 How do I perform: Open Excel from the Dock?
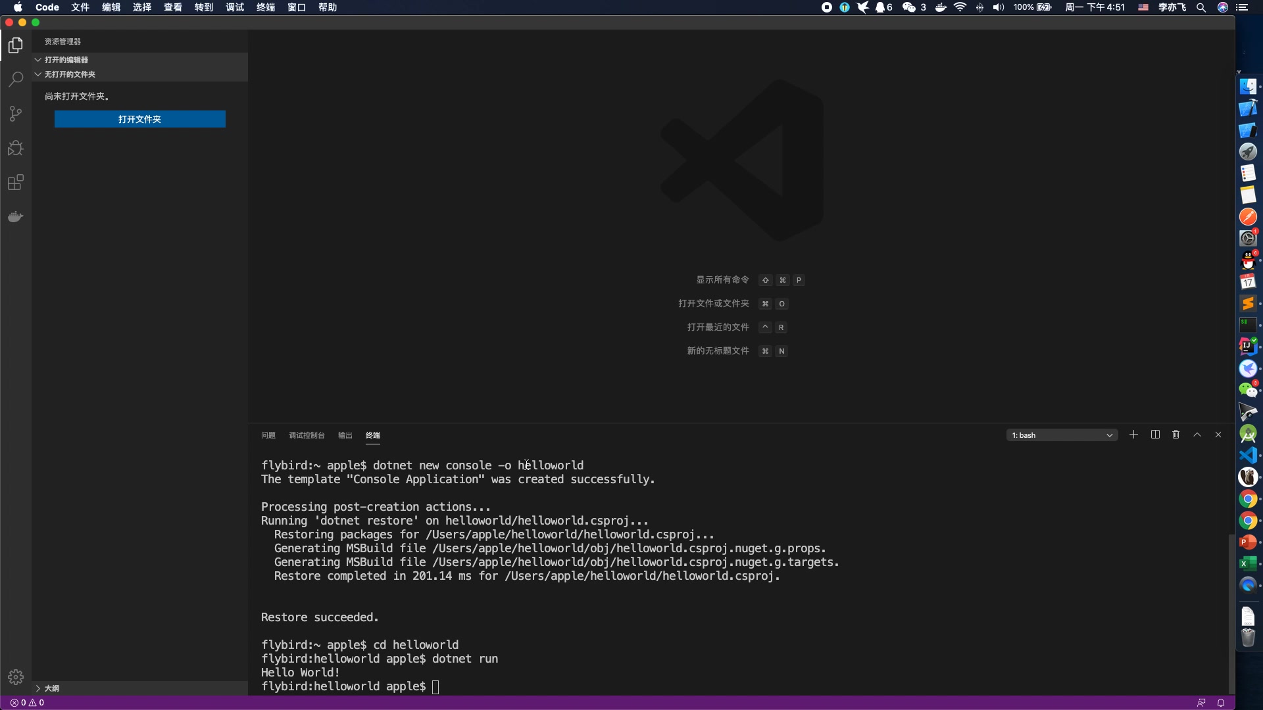pos(1248,563)
